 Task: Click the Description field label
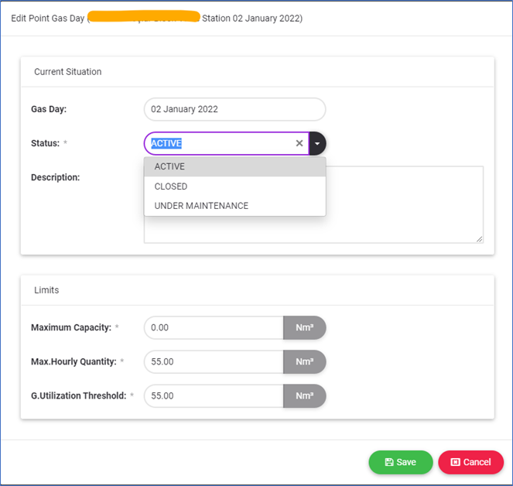(55, 177)
